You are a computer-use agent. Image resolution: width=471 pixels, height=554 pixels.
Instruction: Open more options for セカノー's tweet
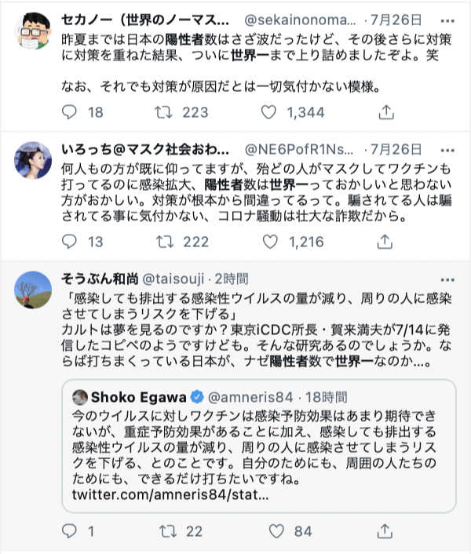447,17
